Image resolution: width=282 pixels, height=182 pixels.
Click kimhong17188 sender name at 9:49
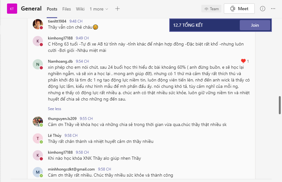click(60, 38)
